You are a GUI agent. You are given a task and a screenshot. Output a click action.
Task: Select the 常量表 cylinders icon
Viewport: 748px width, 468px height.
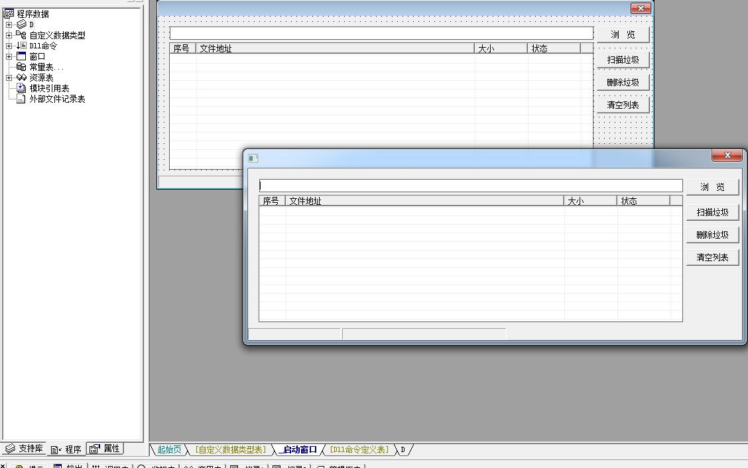(x=21, y=67)
